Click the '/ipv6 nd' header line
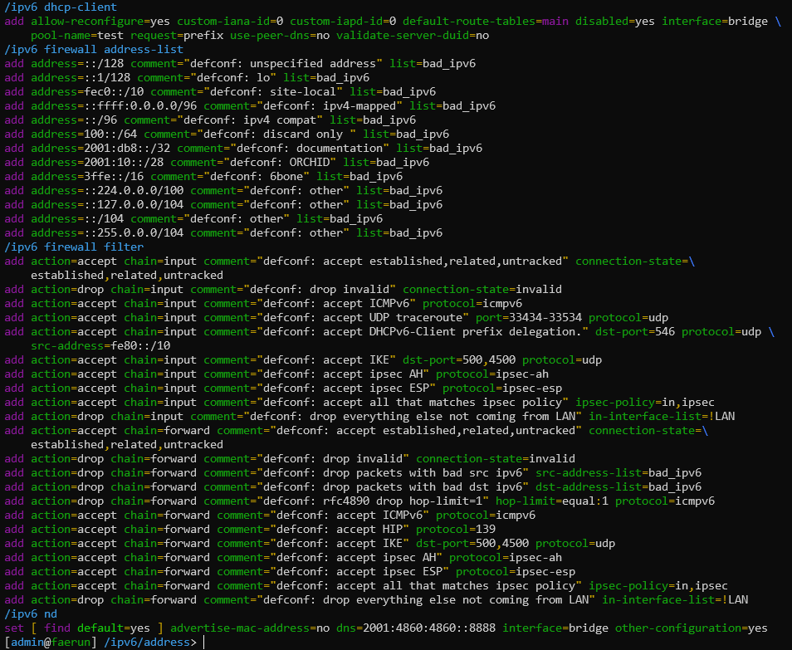This screenshot has width=792, height=650. coord(31,614)
